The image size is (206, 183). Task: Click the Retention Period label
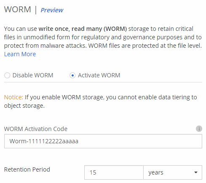(x=27, y=169)
